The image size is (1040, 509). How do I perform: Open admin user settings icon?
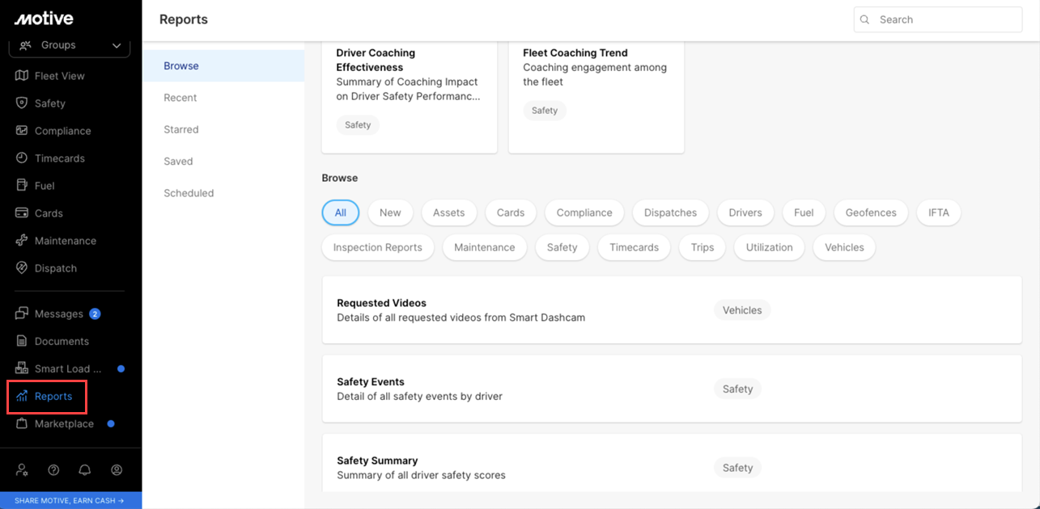coord(22,469)
